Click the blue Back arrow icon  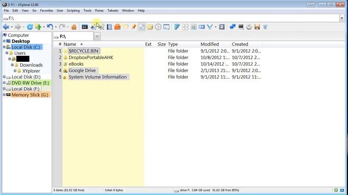tap(6, 27)
